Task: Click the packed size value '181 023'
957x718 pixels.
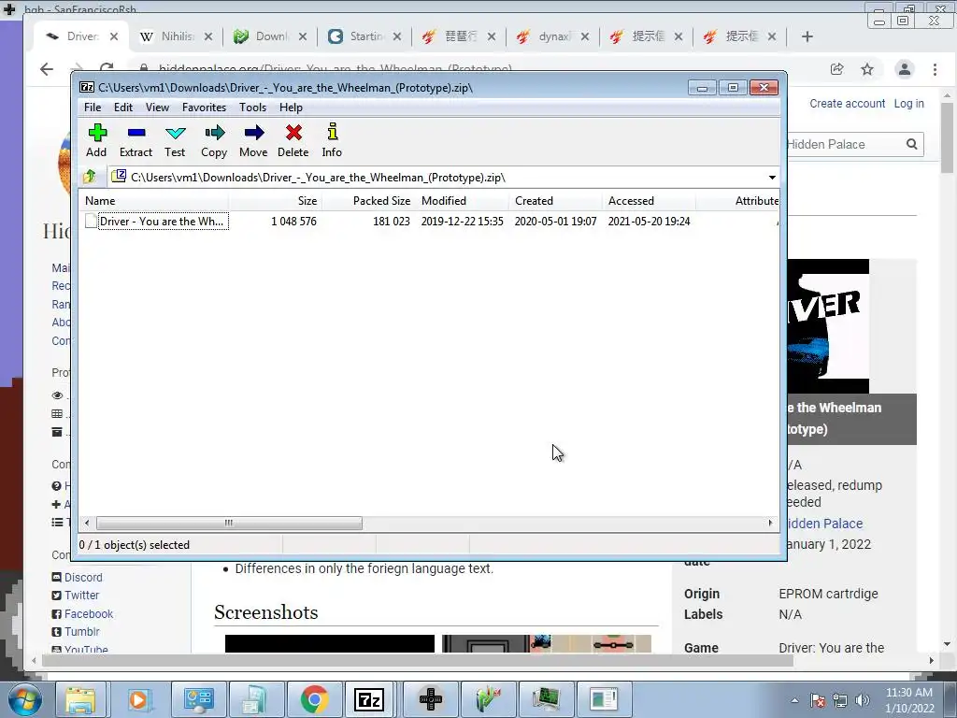Action: click(x=392, y=222)
